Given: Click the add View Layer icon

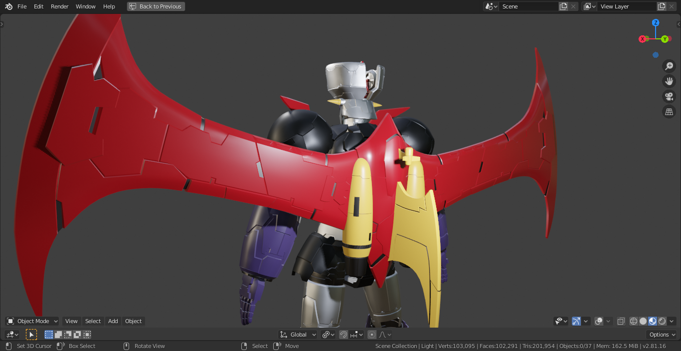Looking at the screenshot, I should click(662, 6).
